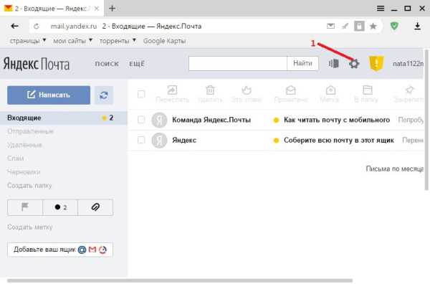The height and width of the screenshot is (284, 430).
Task: Mark as spam with the Это спам icon
Action: point(247,90)
